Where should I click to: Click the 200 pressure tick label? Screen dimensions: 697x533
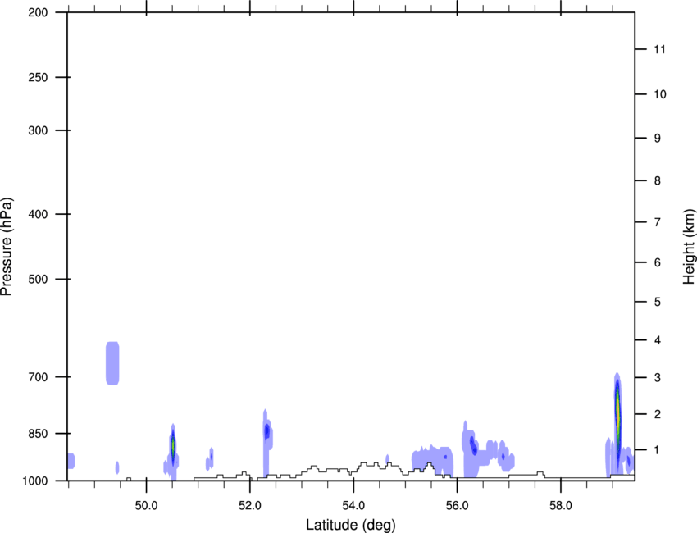(x=38, y=12)
